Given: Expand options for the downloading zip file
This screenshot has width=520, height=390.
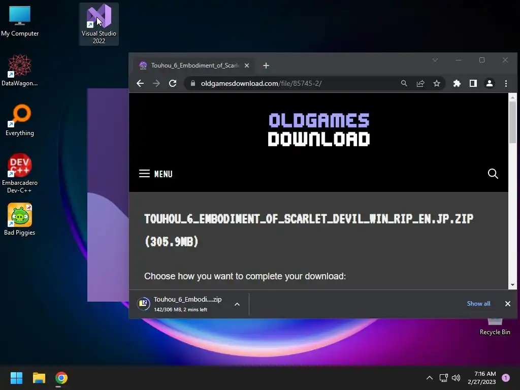Looking at the screenshot, I should [x=237, y=304].
